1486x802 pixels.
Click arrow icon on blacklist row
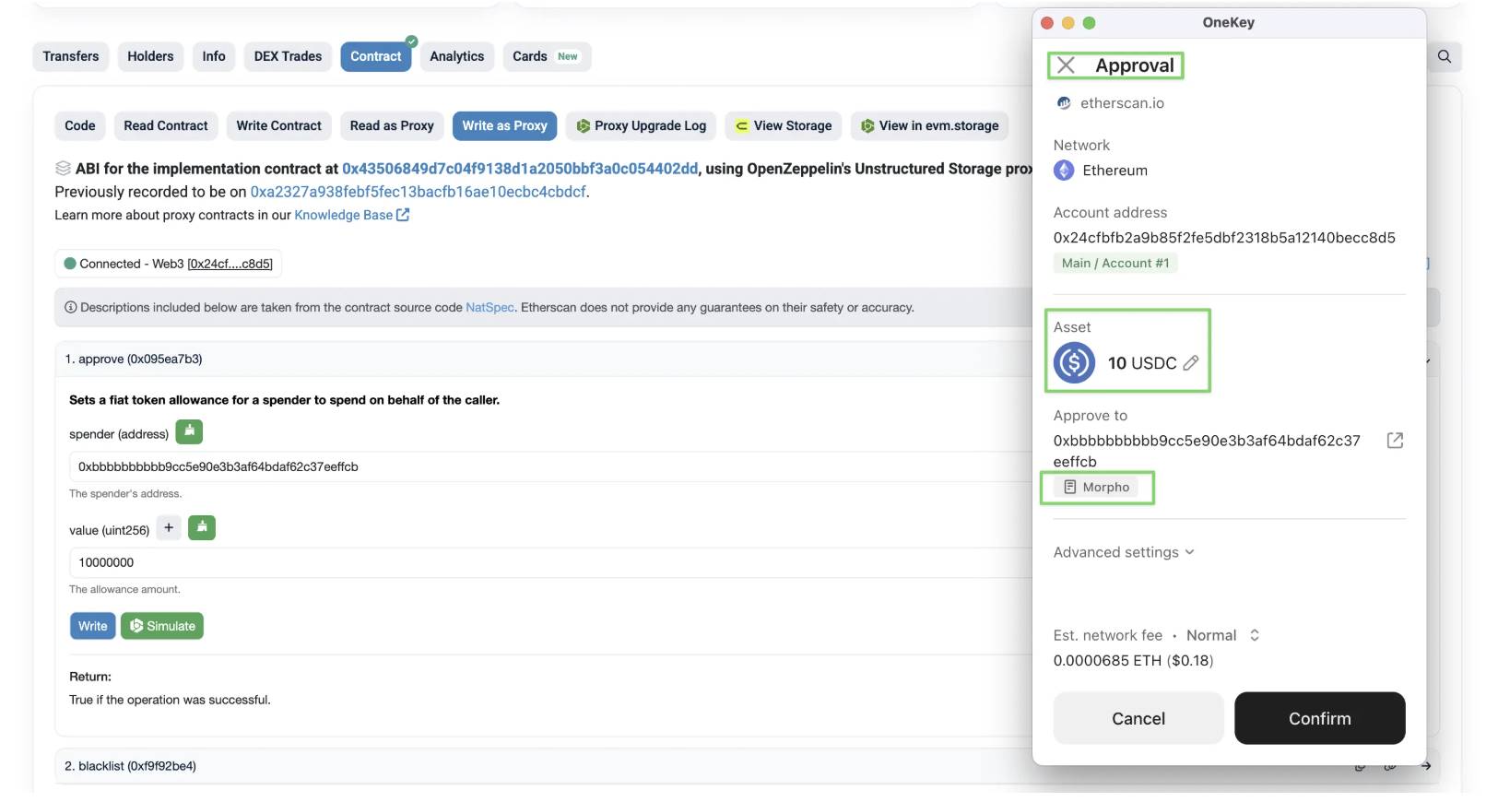(x=1426, y=766)
